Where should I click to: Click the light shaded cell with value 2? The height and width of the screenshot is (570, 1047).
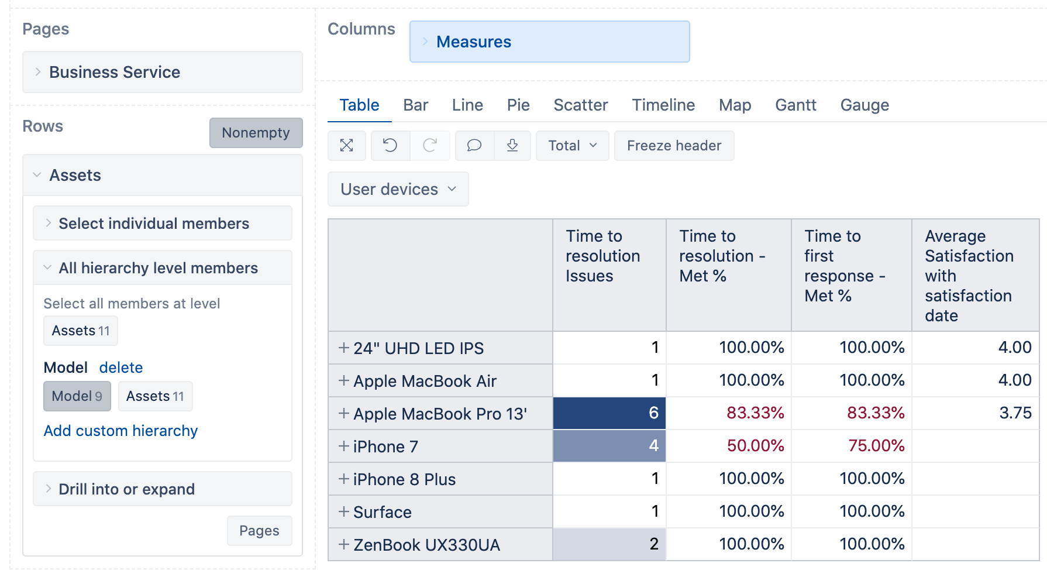click(x=609, y=544)
